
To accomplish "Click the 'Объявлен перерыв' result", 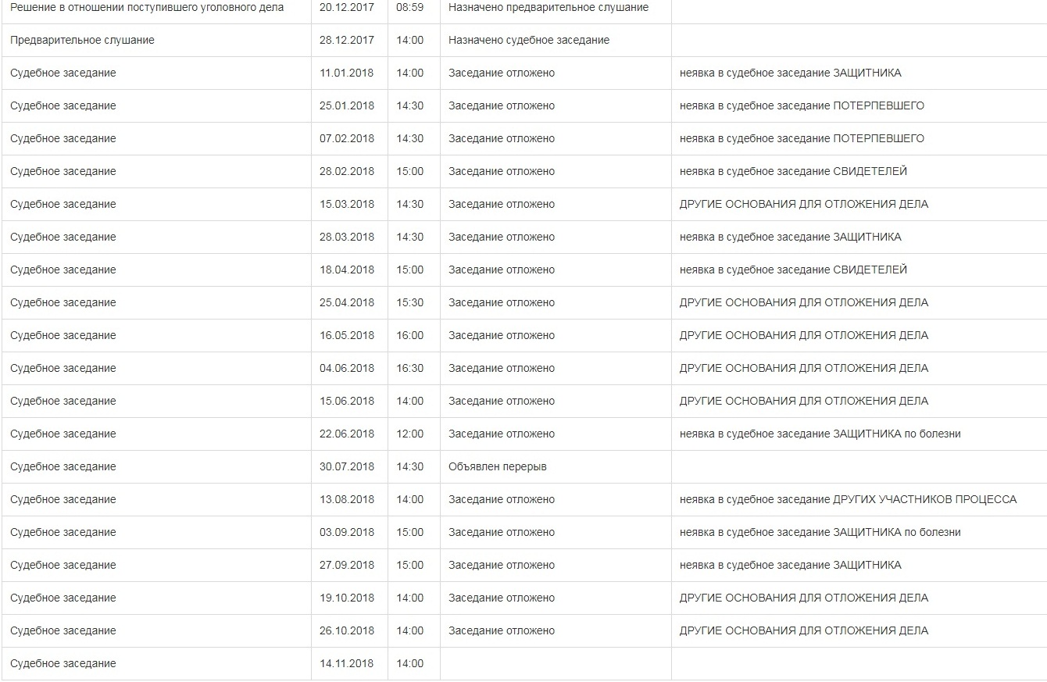I will [498, 466].
